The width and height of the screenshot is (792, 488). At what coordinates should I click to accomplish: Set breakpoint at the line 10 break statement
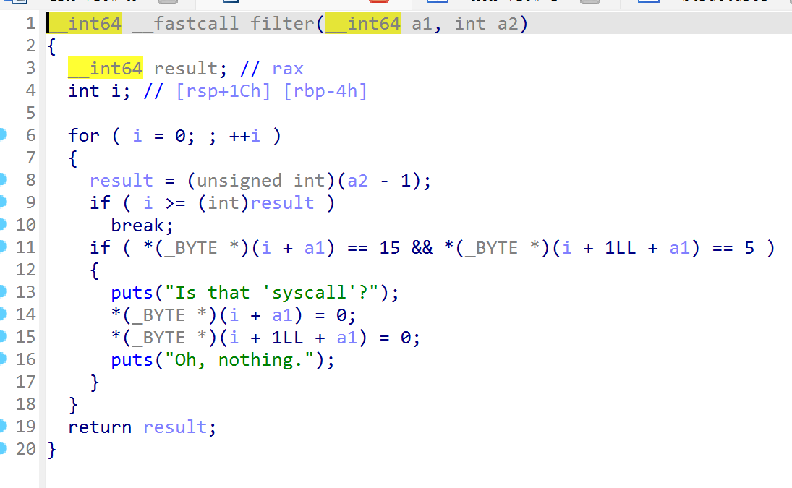[x=3, y=224]
